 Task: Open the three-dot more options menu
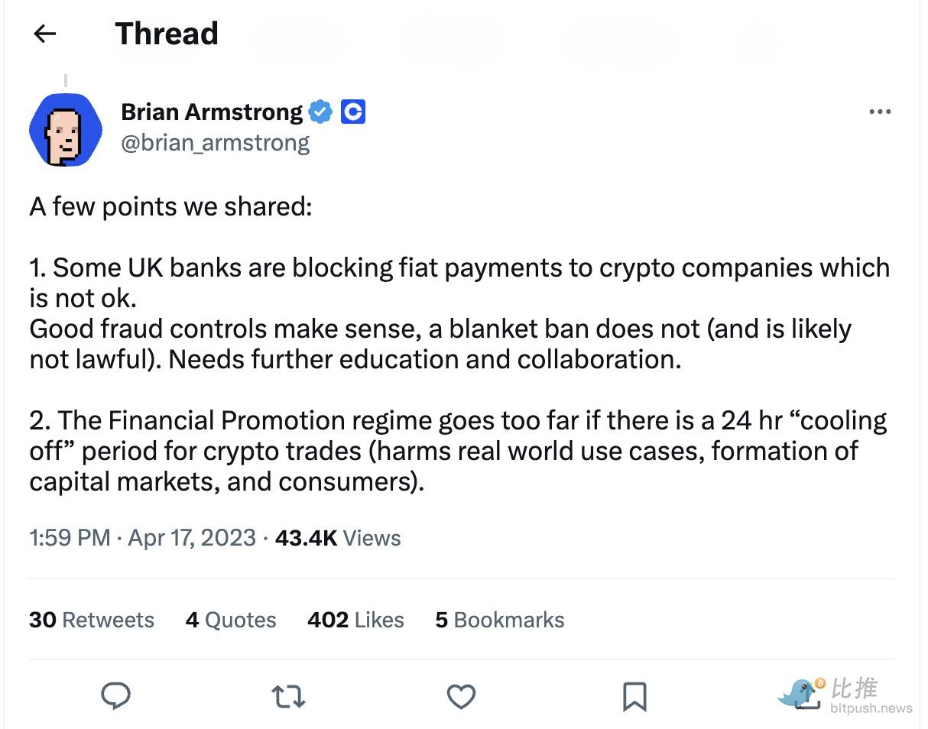point(880,112)
